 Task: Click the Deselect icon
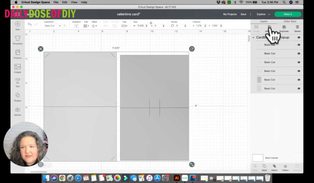76,26
